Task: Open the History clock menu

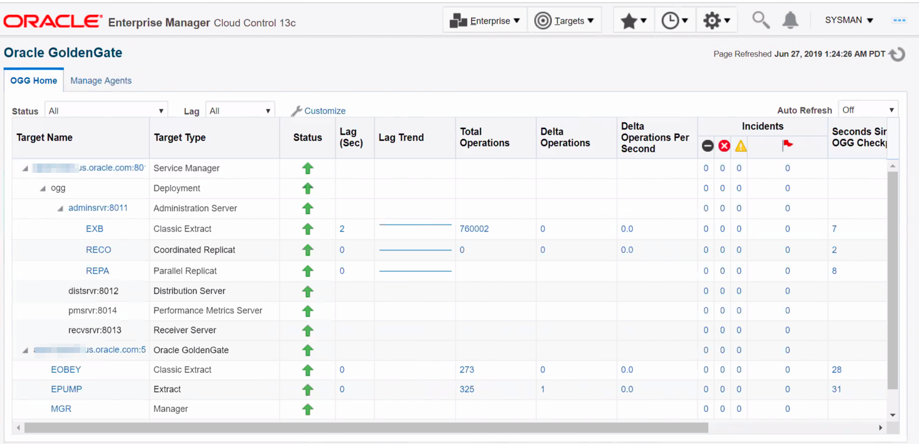Action: (674, 21)
